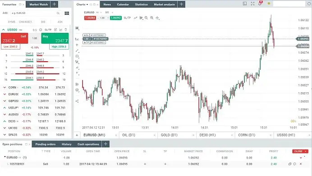Click the yellow connection status indicator
Viewport: 312px width, 176px height.
tap(269, 4)
